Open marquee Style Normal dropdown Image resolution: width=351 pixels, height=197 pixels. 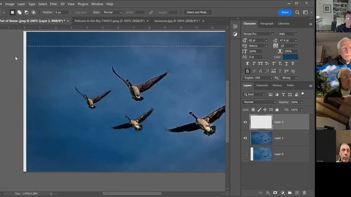pos(112,12)
